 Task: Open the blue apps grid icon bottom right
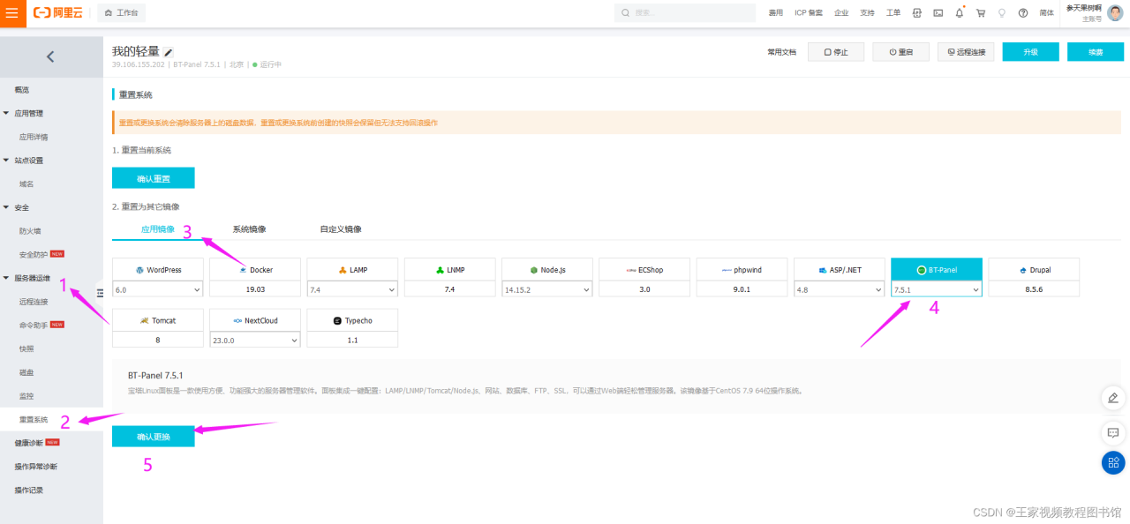pyautogui.click(x=1113, y=462)
